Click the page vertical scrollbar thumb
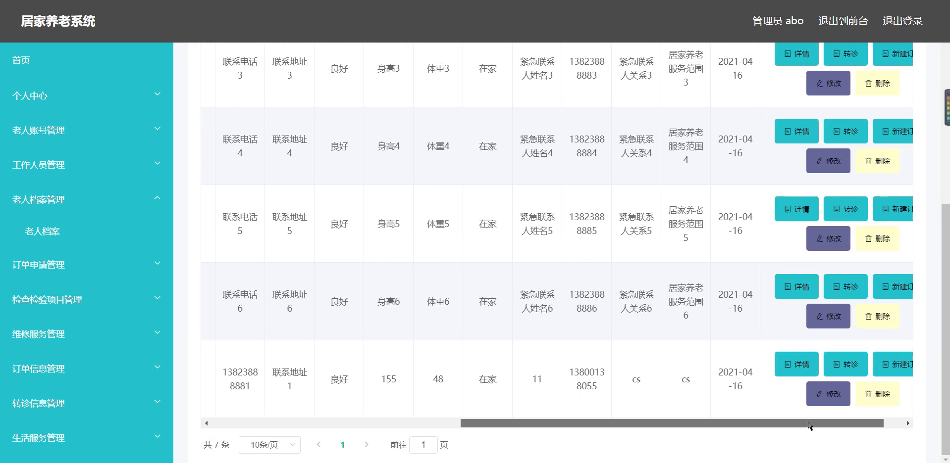Screen dimensions: 950x463 946,329
